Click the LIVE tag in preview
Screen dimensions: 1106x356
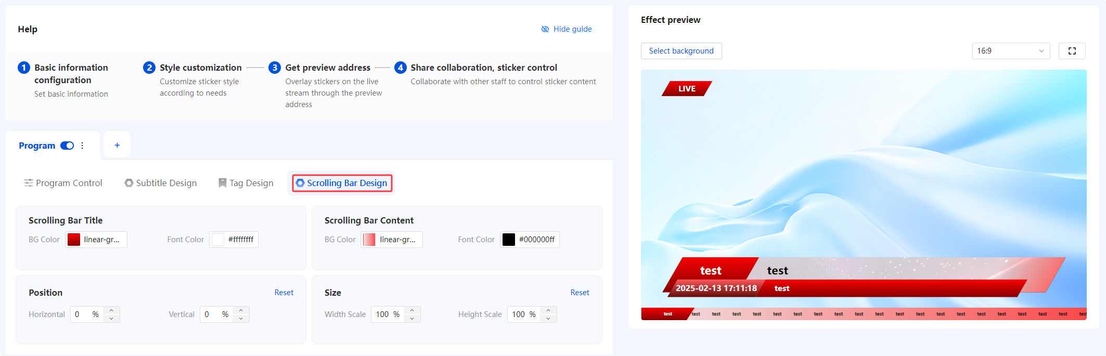(x=687, y=89)
